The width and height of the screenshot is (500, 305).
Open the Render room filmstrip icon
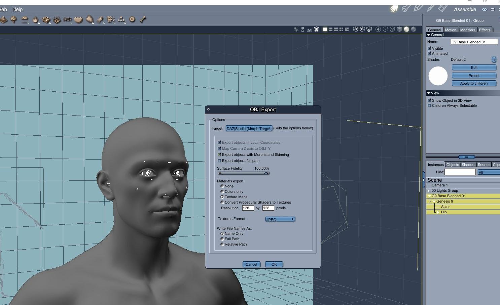[442, 9]
